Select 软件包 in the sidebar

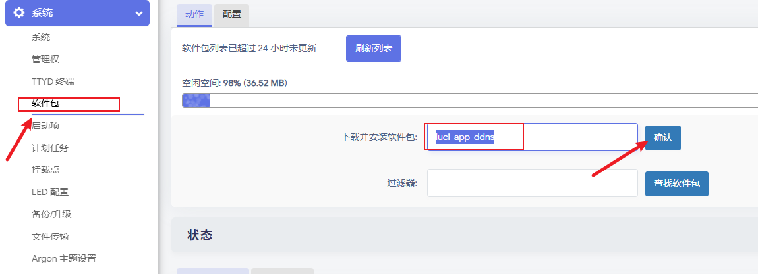45,104
